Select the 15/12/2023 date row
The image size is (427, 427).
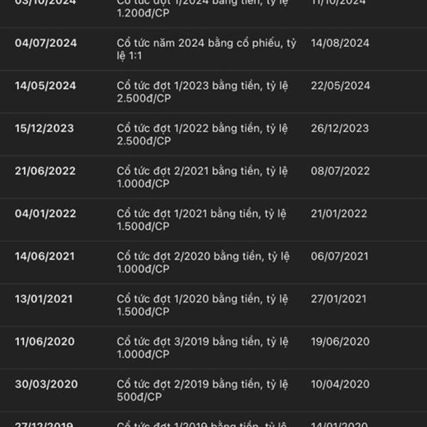click(44, 128)
